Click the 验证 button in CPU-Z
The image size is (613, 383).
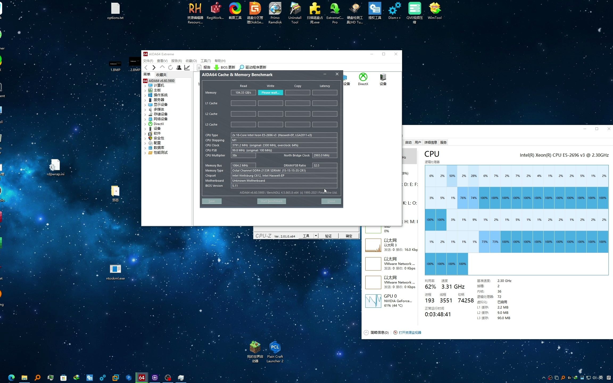pos(328,236)
